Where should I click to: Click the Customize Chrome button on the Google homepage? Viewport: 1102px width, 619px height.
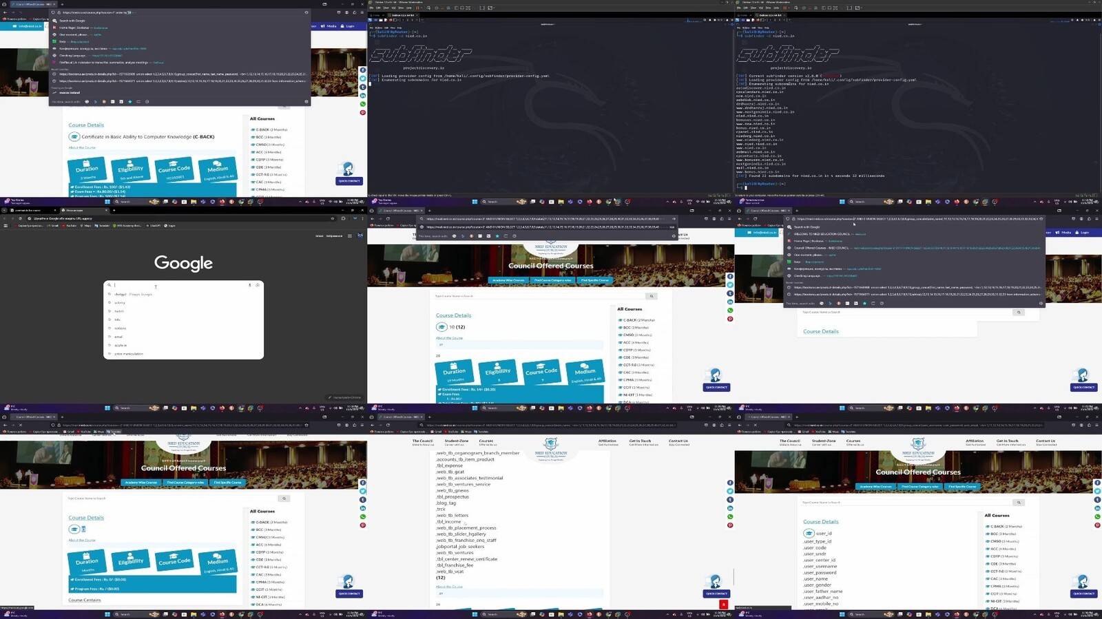(x=346, y=397)
